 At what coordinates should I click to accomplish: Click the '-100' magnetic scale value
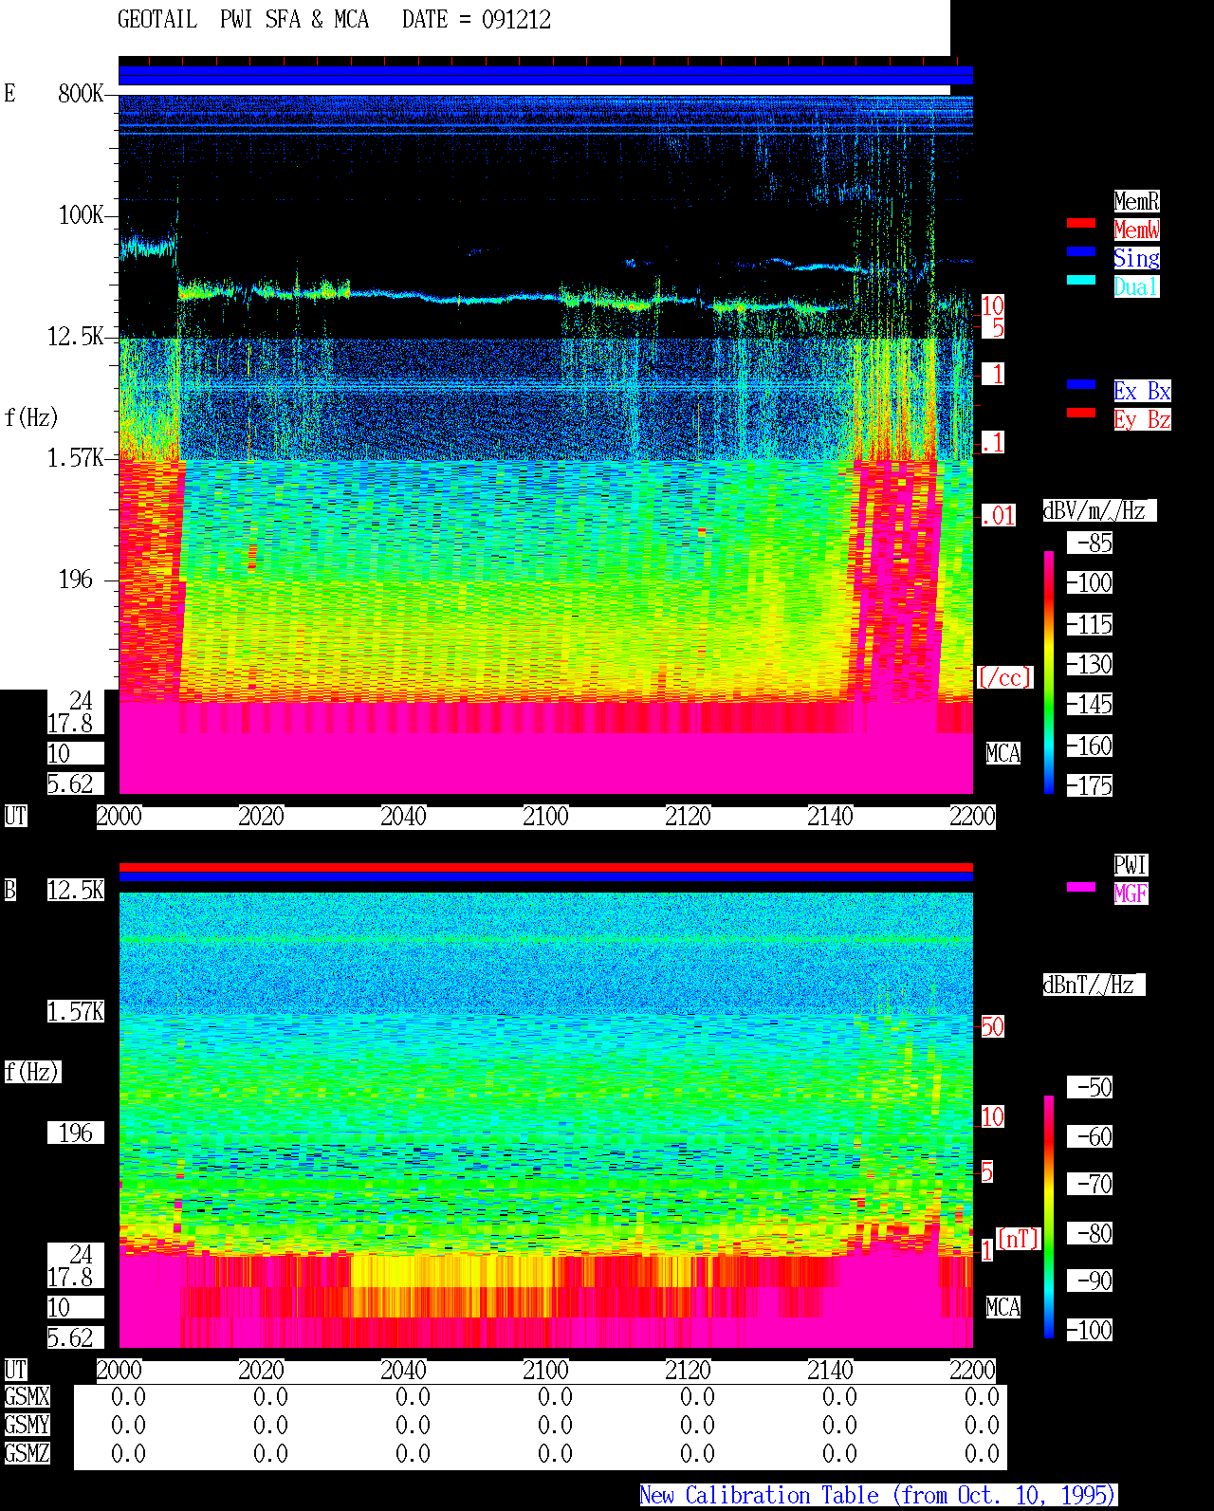coord(1090,1330)
